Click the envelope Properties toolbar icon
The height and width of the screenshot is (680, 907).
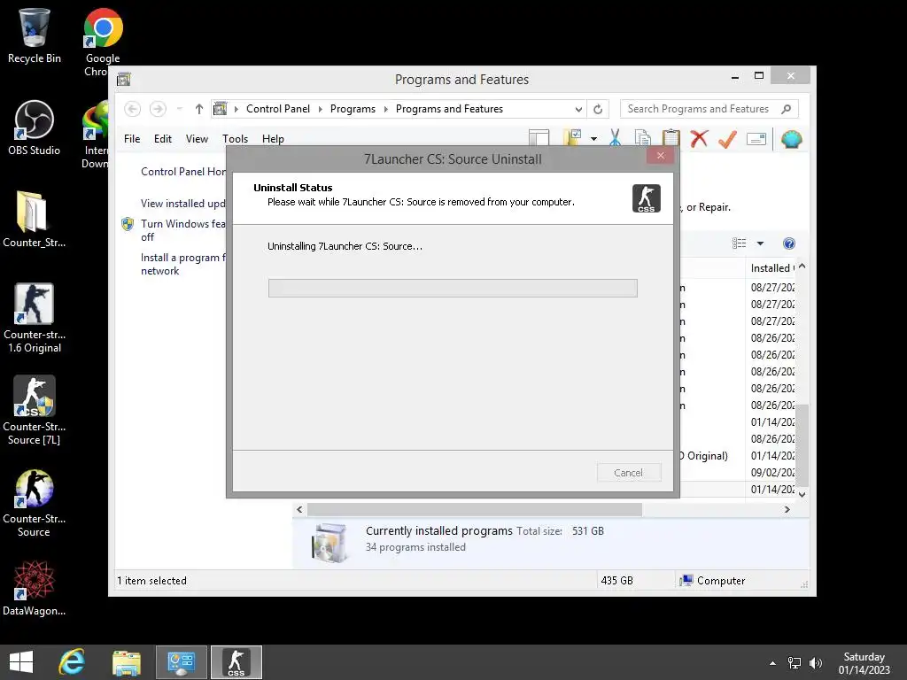[x=756, y=139]
